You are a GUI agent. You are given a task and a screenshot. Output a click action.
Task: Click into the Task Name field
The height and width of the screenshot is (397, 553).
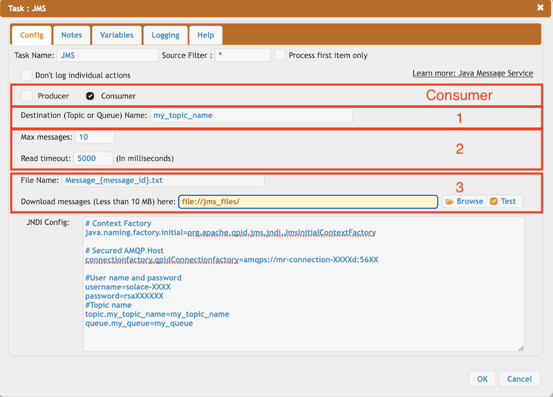(108, 55)
